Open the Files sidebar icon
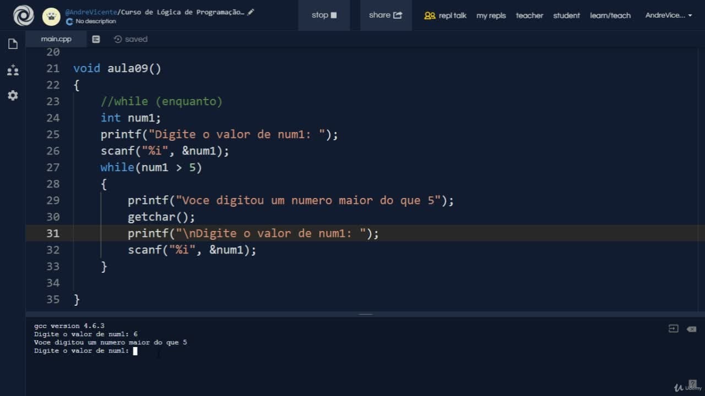The image size is (705, 396). (x=13, y=44)
